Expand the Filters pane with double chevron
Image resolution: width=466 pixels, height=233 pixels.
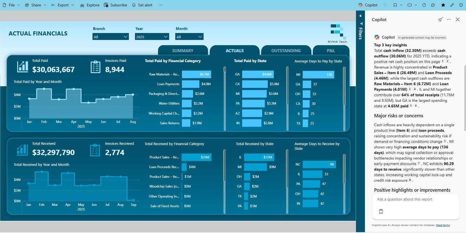pos(360,16)
